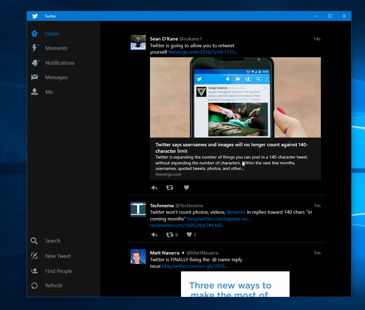
Task: Select the Find People label
Action: (59, 271)
